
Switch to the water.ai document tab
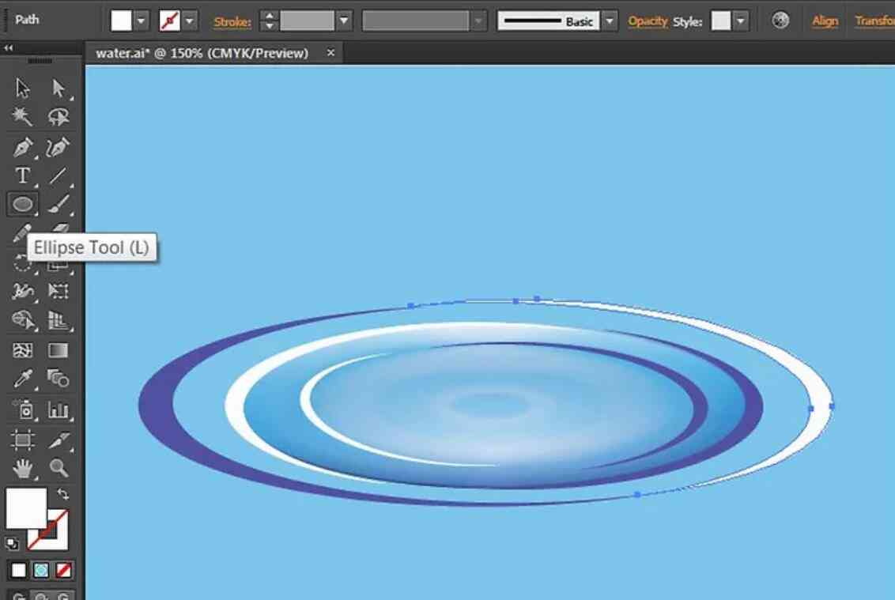pyautogui.click(x=202, y=53)
